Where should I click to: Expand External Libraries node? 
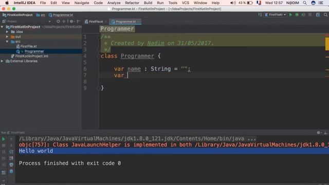[x=2, y=61]
